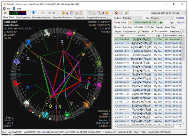Image resolution: width=188 pixels, height=136 pixels.
Task: Open the Event Data tab
Action: point(170,27)
